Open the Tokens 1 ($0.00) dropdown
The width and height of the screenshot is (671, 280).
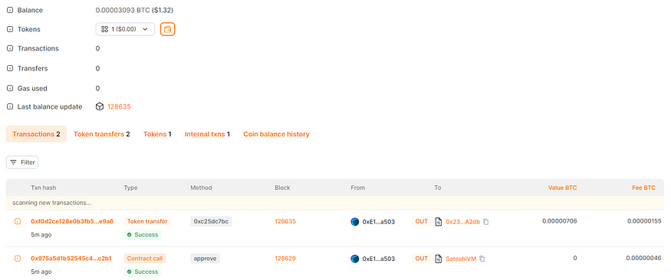[125, 29]
